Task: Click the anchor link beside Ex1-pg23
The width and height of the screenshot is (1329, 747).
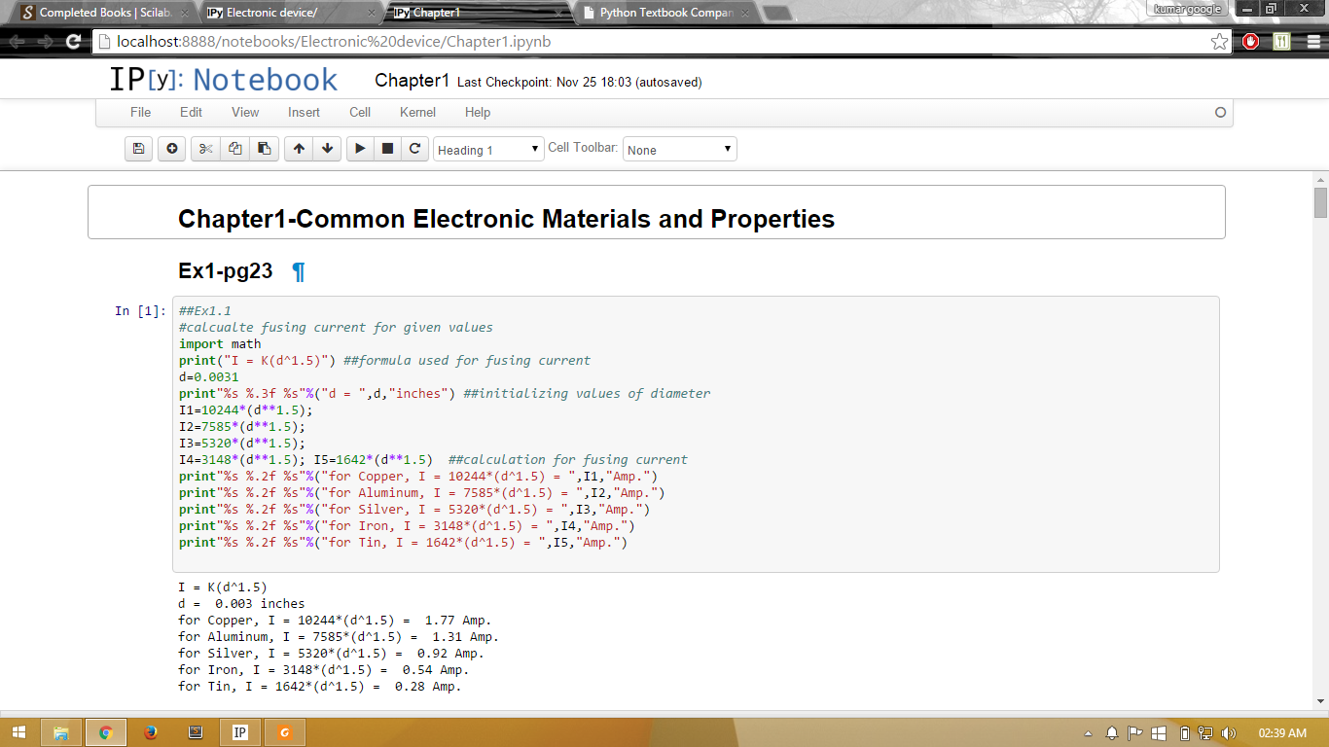Action: (299, 271)
